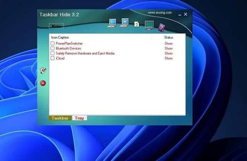Click the monitor with window icon
247x161 pixels.
pyautogui.click(x=124, y=22)
